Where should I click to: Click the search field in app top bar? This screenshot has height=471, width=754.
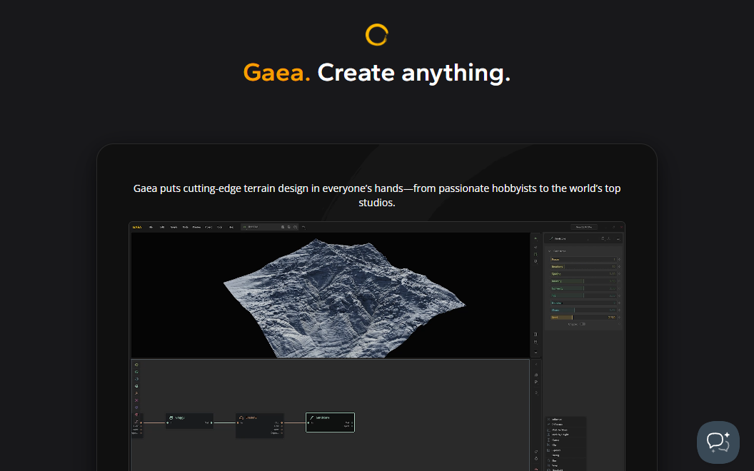261,227
